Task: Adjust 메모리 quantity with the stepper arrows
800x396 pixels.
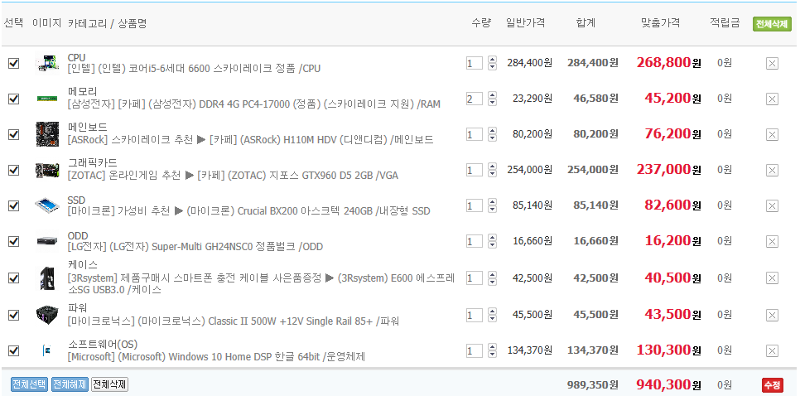Action: (x=492, y=99)
